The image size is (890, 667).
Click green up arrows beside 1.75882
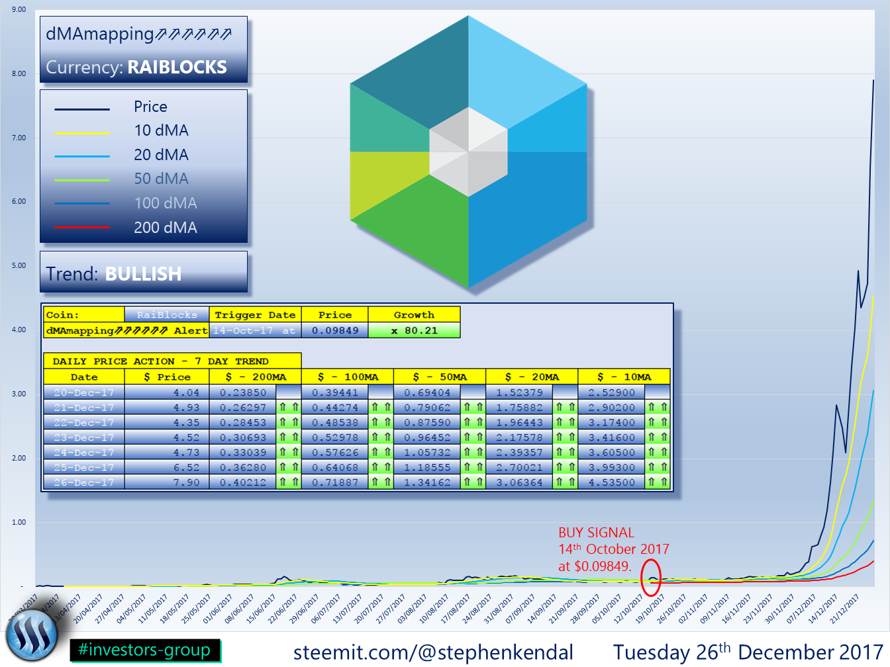click(x=565, y=408)
